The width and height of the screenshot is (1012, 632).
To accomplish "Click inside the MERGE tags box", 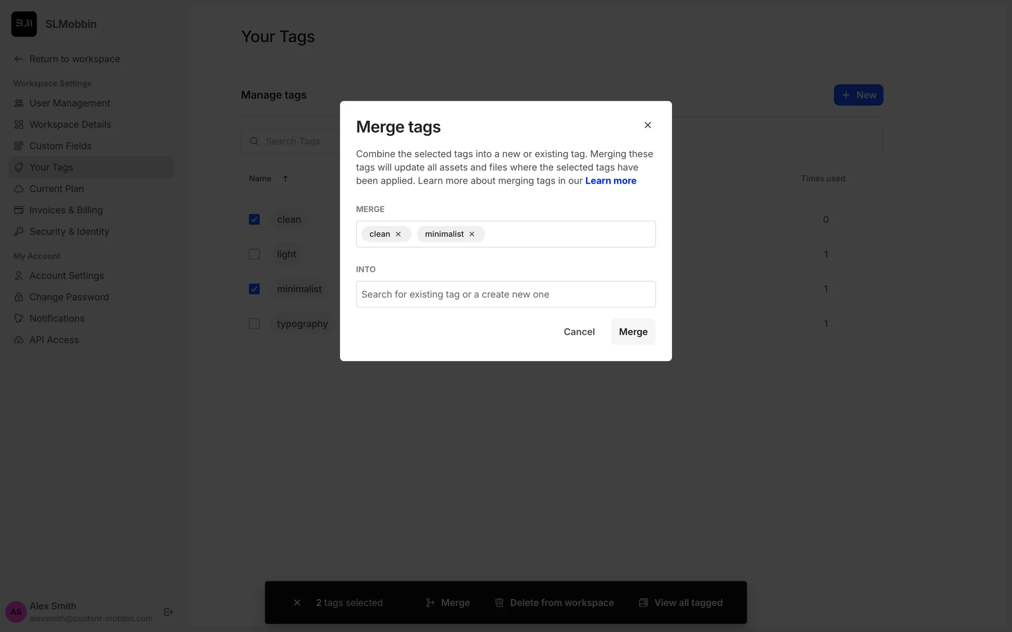I will pos(569,234).
